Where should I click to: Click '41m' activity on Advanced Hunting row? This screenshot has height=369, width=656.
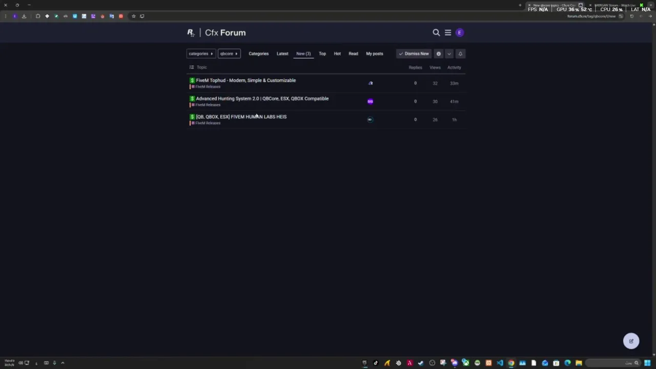point(454,101)
